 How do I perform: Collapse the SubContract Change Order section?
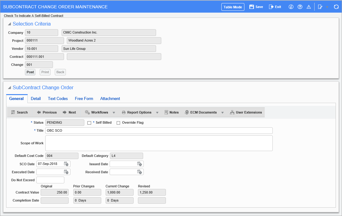[9, 88]
